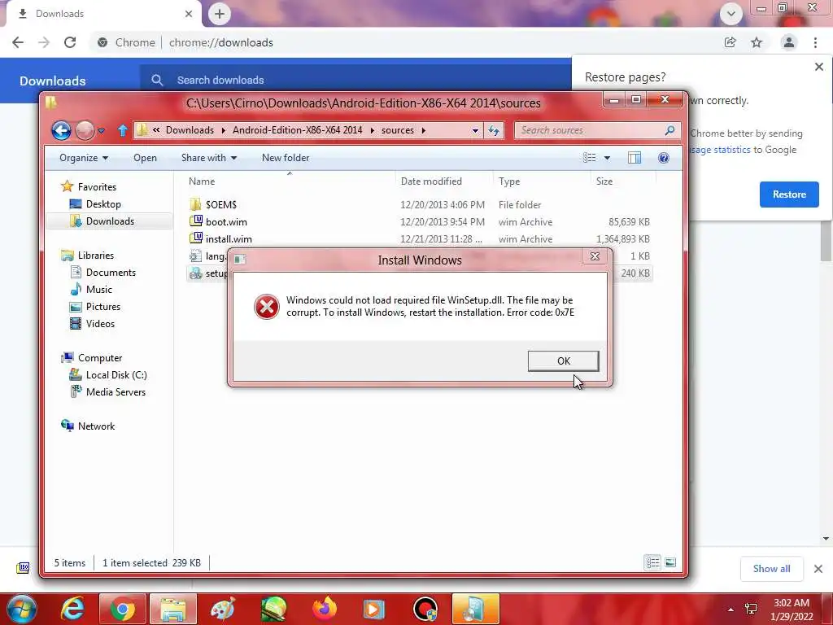Open Explorer help

click(664, 158)
